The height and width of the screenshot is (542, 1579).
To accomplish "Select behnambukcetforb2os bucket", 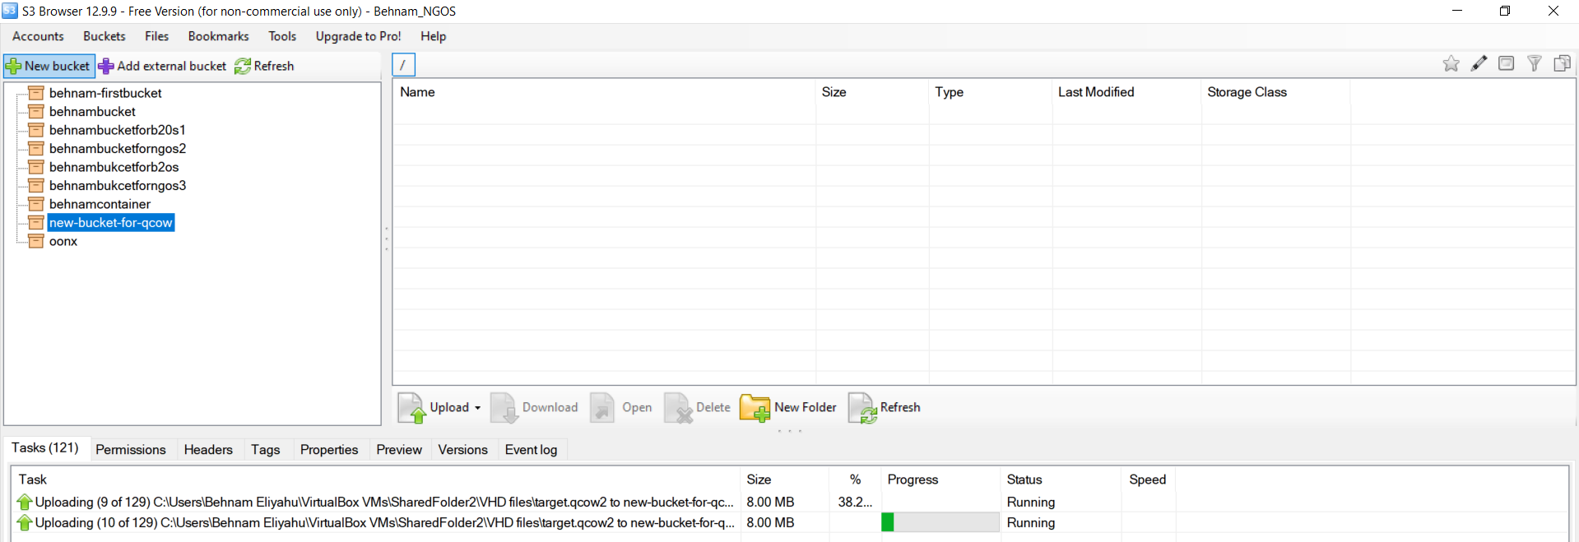I will pyautogui.click(x=114, y=167).
